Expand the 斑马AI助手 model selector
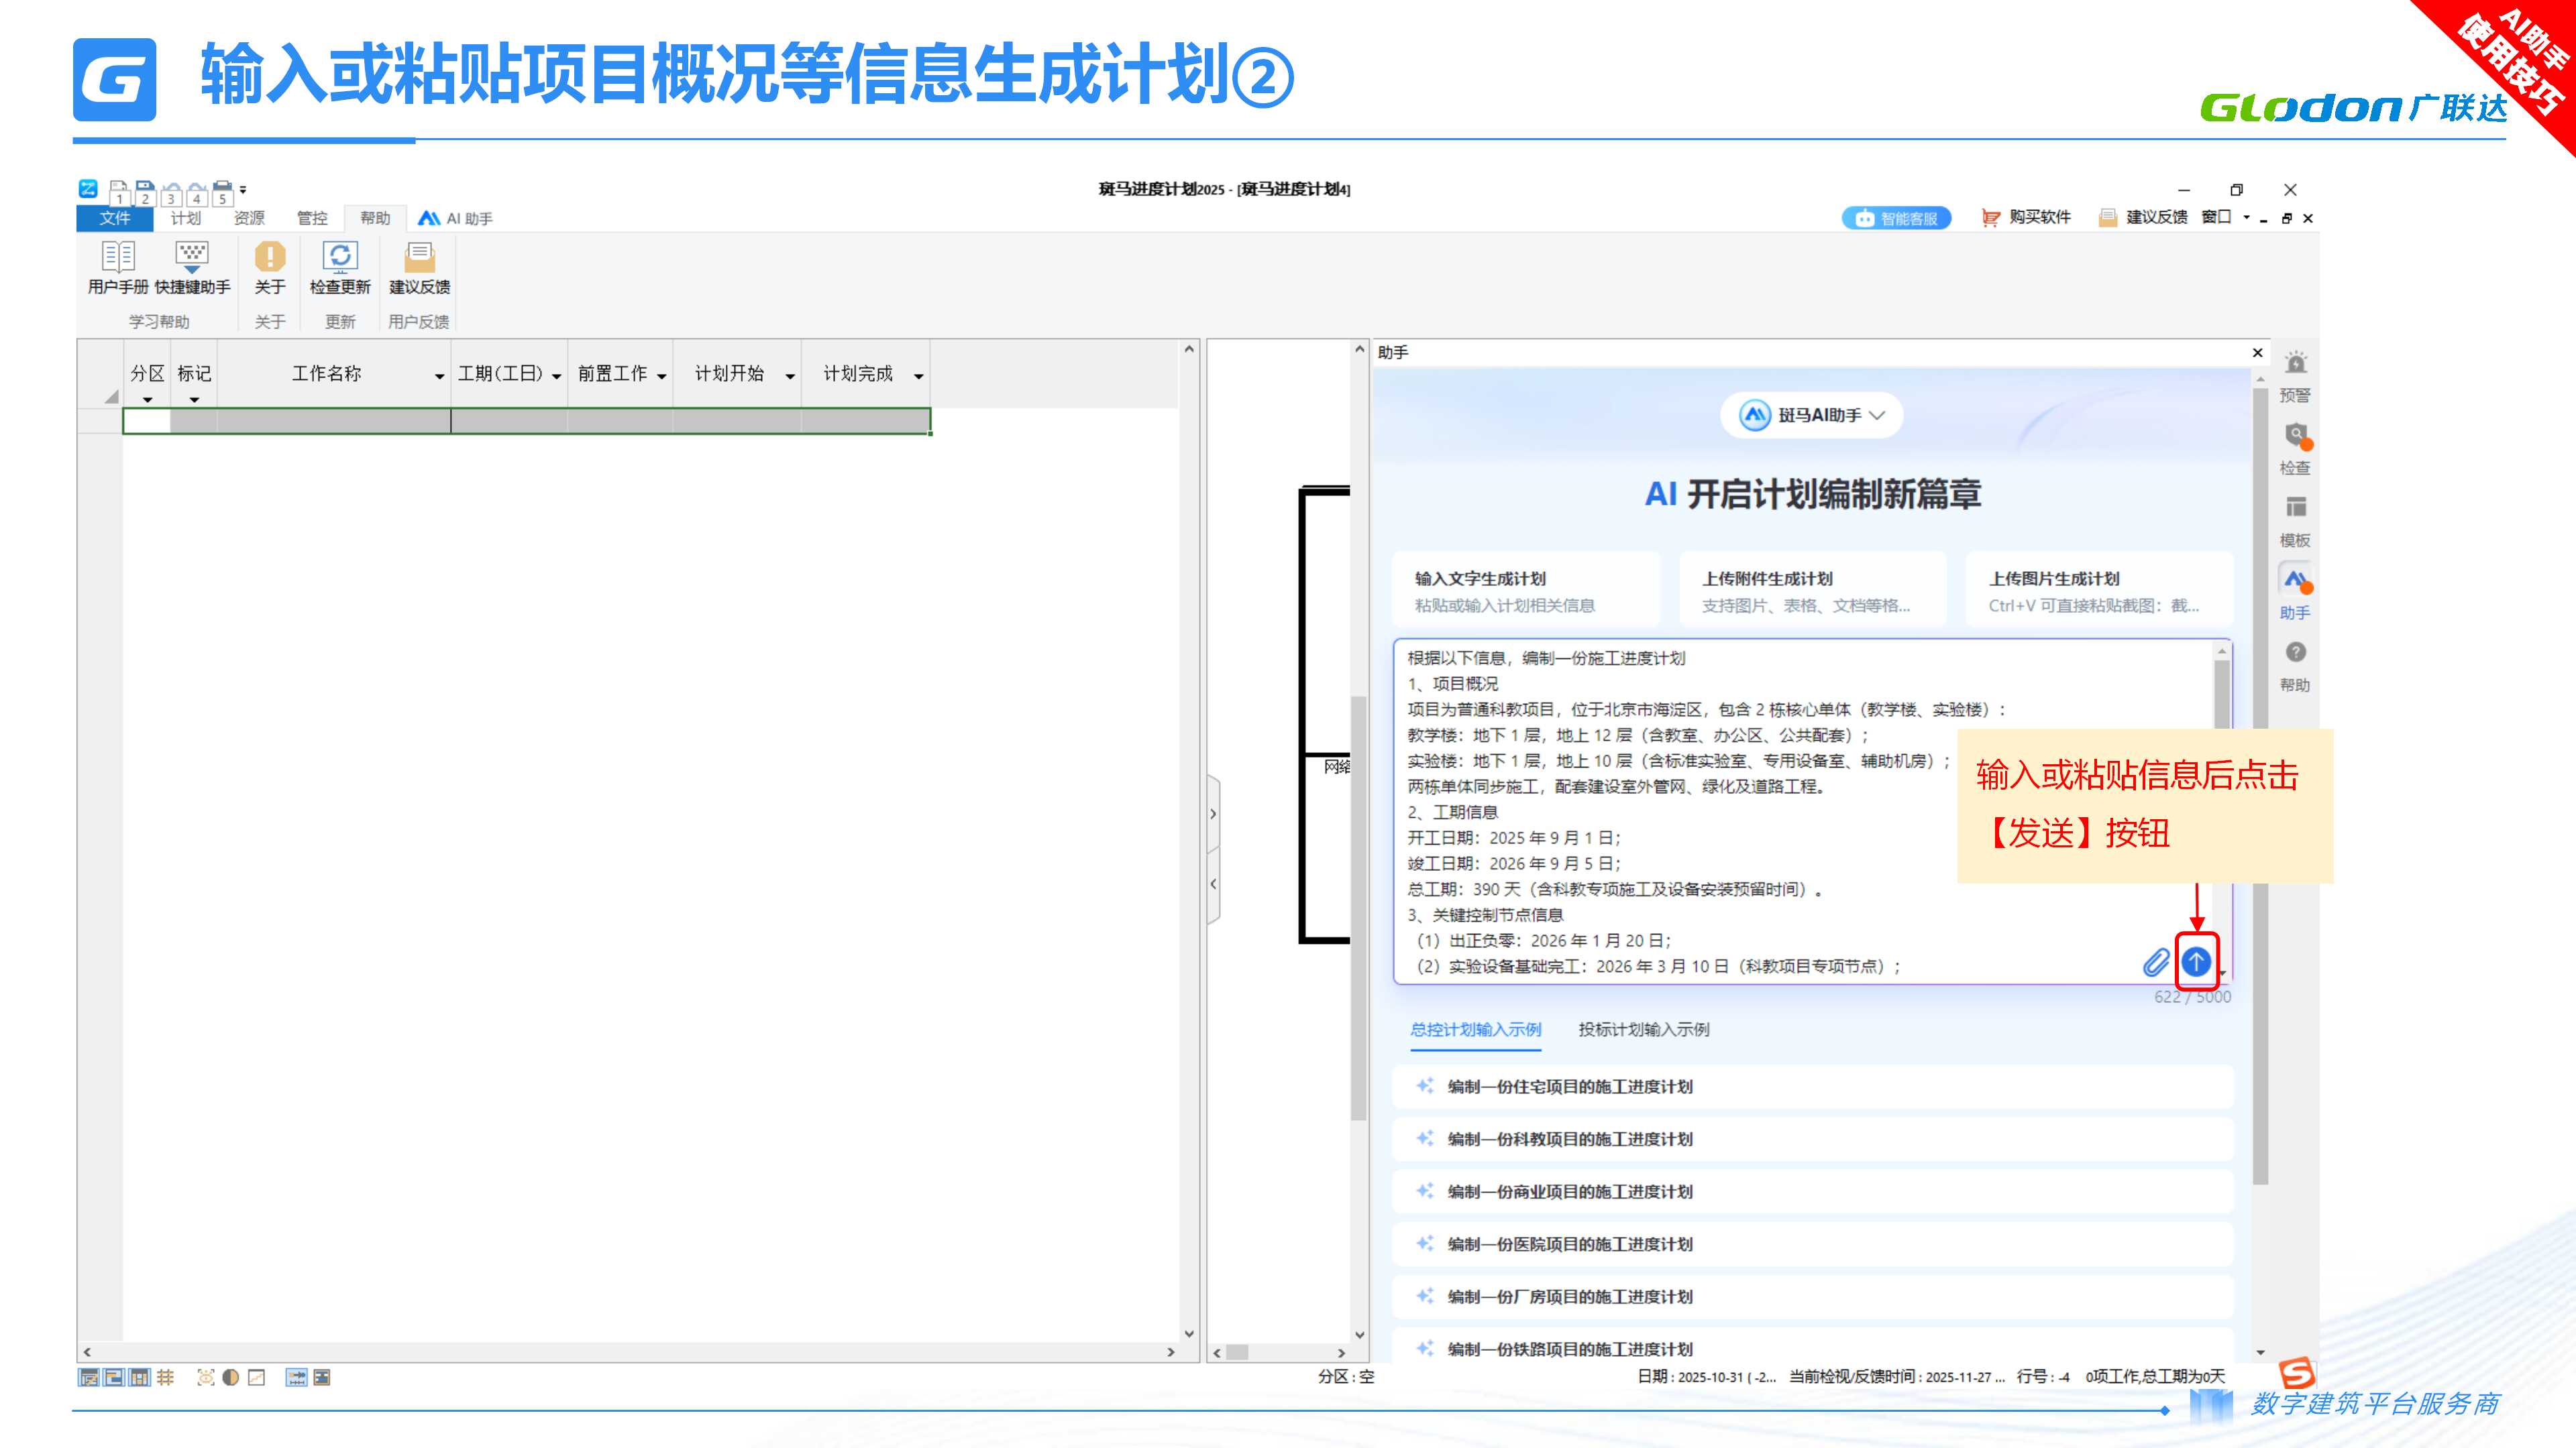The image size is (2576, 1448). 1811,415
